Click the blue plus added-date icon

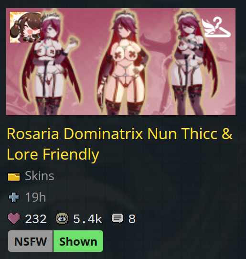(x=14, y=197)
